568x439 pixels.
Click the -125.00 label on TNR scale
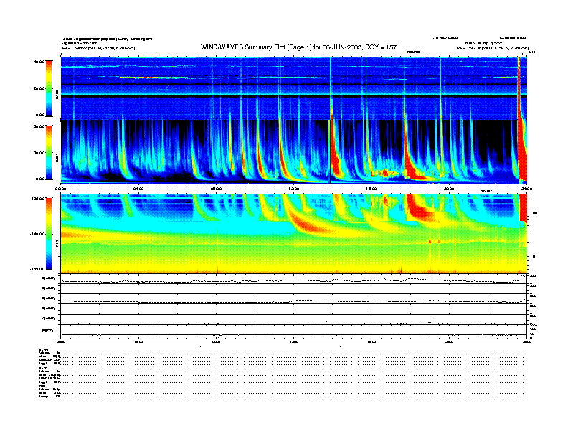click(x=37, y=199)
